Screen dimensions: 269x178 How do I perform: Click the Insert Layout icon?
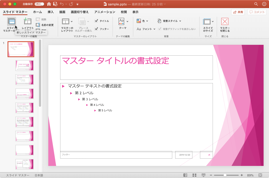pyautogui.click(x=28, y=21)
